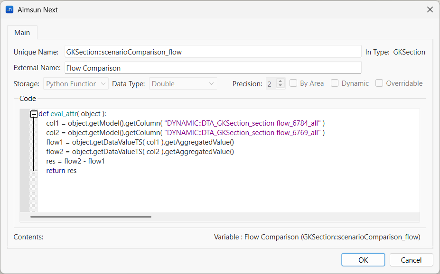Click the Aimsun Next title bar icon
The image size is (440, 274).
pos(9,9)
